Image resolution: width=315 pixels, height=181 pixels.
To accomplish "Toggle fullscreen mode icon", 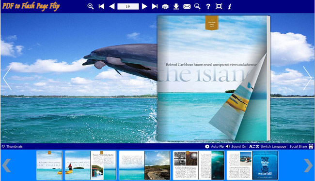I will tap(219, 6).
